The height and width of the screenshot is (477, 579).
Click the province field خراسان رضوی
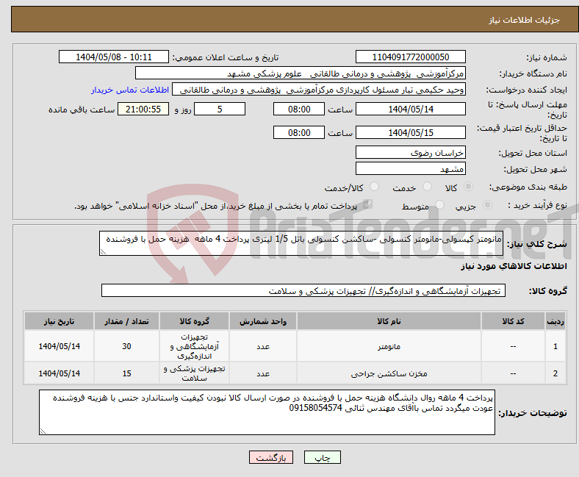pos(410,152)
